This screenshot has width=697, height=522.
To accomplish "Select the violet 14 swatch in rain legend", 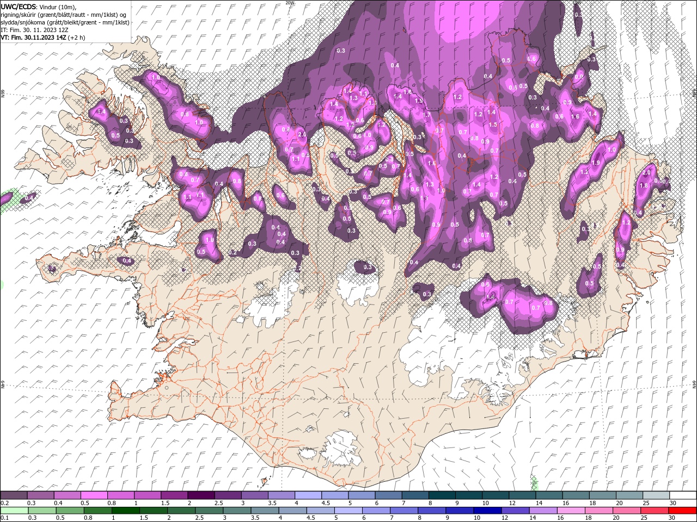I will (543, 511).
